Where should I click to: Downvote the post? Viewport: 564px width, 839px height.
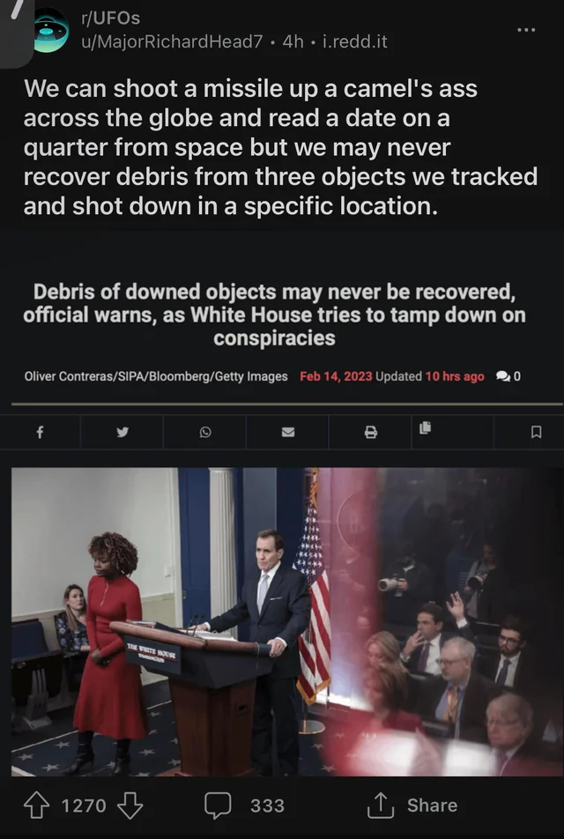click(130, 806)
